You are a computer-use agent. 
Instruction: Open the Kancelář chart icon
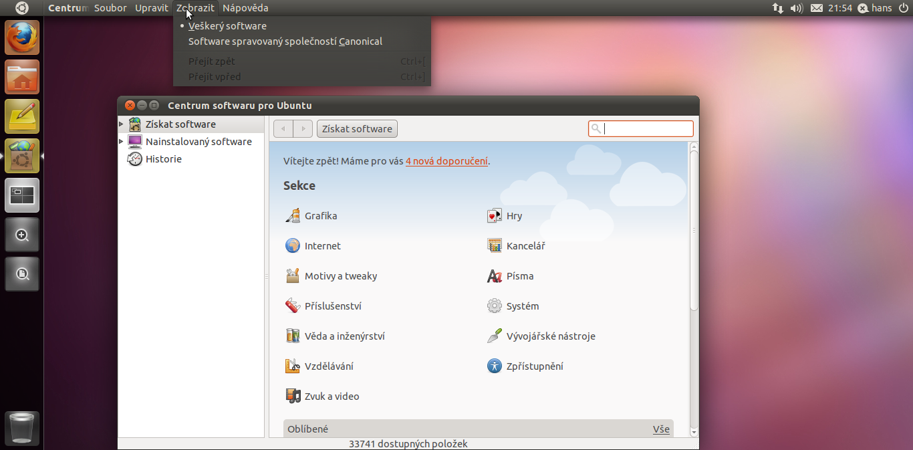pyautogui.click(x=495, y=246)
